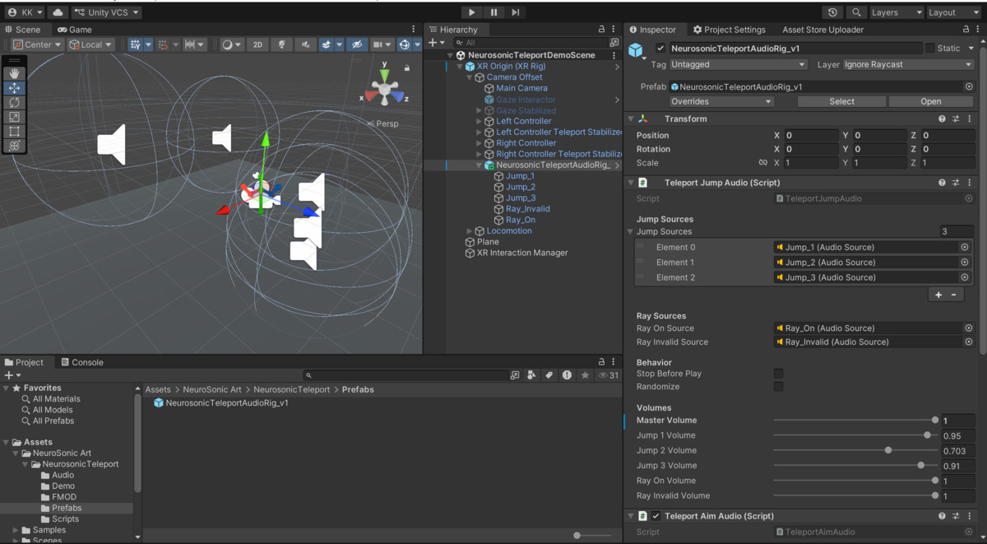Mute audio in the Scene view toolbar
This screenshot has height=544, width=987.
(x=306, y=44)
